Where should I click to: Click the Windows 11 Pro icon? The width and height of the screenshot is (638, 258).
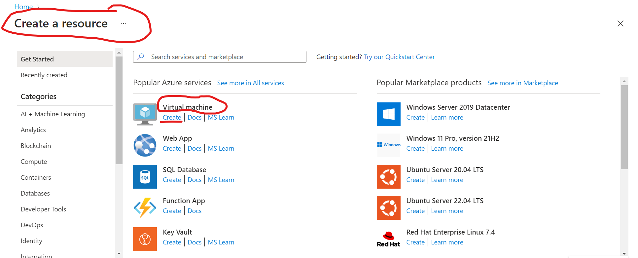(x=388, y=145)
